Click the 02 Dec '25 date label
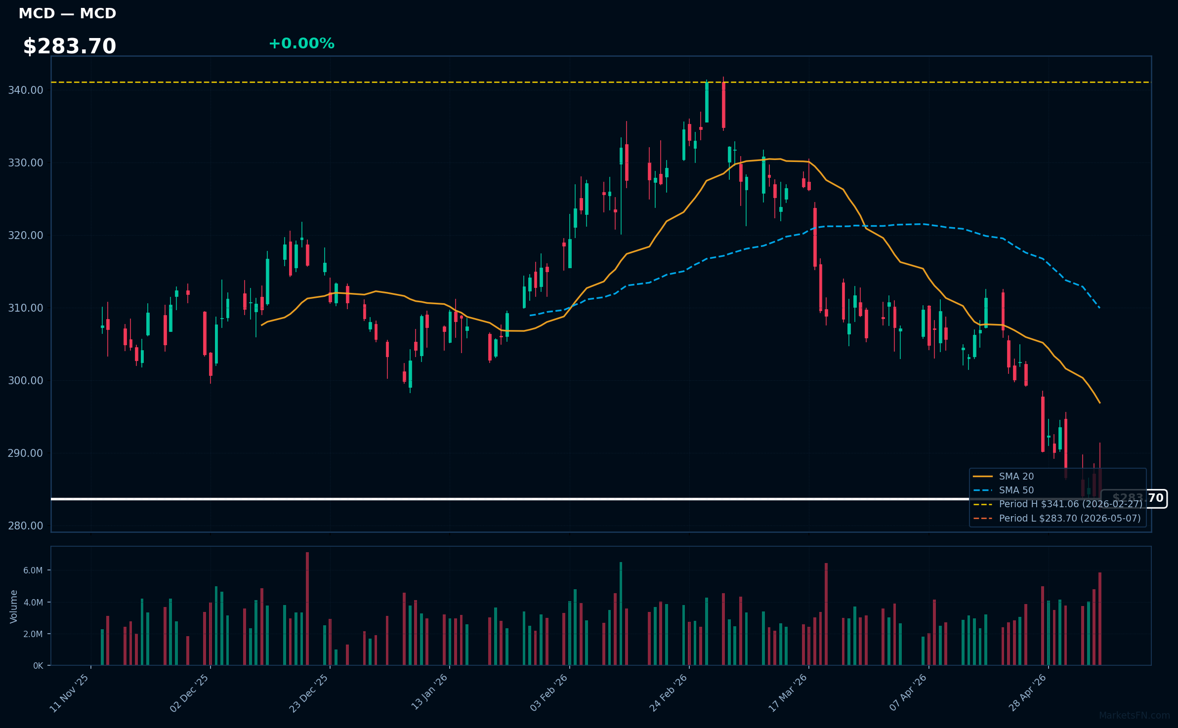Screen dimensions: 1178x728 (189, 693)
